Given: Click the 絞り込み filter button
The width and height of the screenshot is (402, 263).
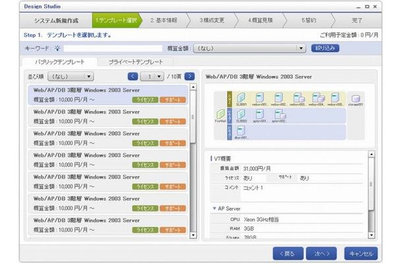Looking at the screenshot, I should point(325,48).
